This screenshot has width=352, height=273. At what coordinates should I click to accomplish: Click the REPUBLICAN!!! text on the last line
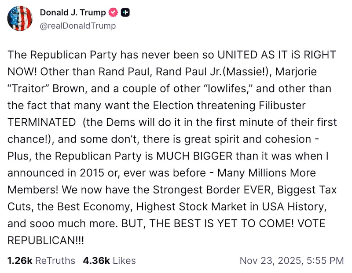46,240
